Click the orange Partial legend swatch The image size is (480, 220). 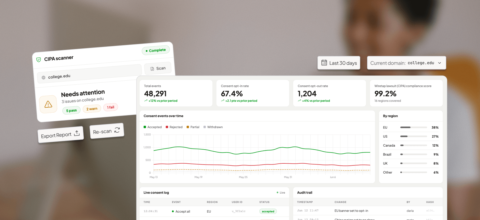coord(188,127)
